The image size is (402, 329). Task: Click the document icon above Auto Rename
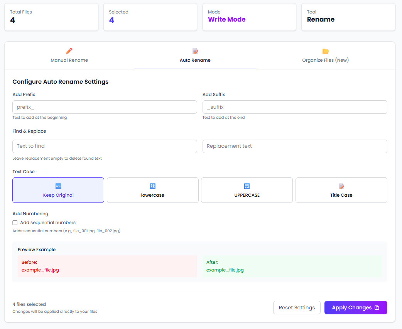click(x=195, y=51)
